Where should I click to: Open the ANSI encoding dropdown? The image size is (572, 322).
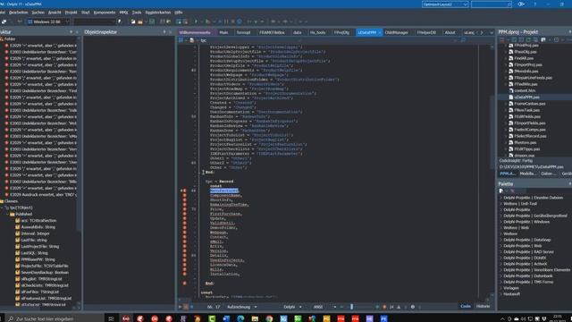(x=324, y=307)
